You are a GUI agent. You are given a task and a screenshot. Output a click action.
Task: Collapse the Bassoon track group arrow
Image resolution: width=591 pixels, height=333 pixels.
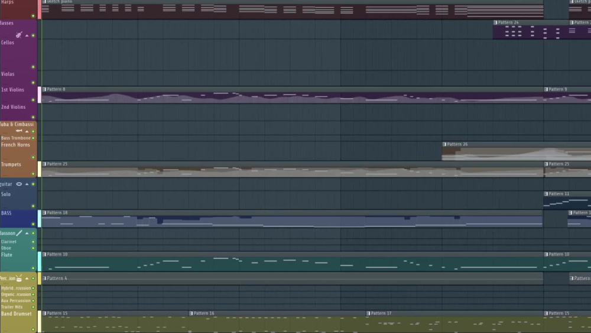pyautogui.click(x=27, y=233)
